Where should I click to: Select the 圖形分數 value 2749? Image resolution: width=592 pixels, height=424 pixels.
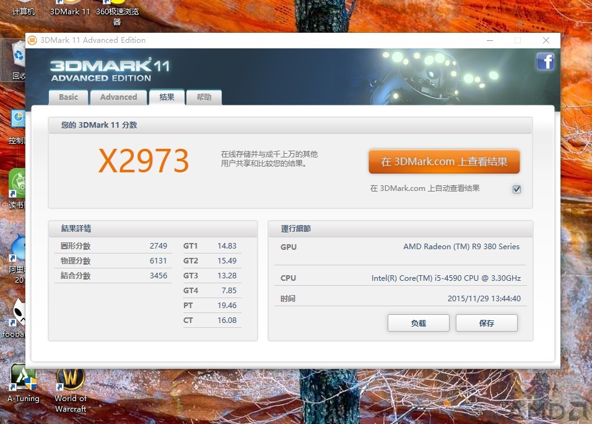158,246
